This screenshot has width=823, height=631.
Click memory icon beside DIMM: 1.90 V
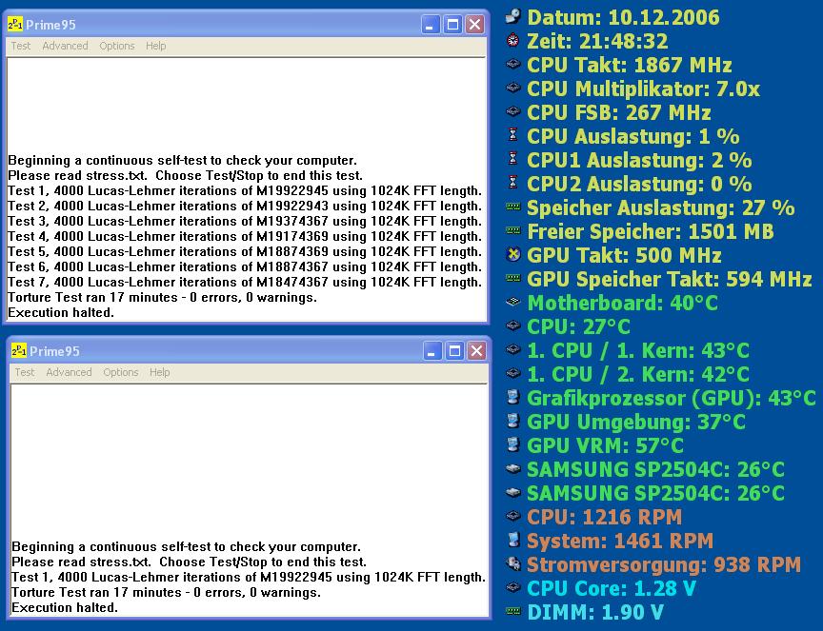coord(512,611)
